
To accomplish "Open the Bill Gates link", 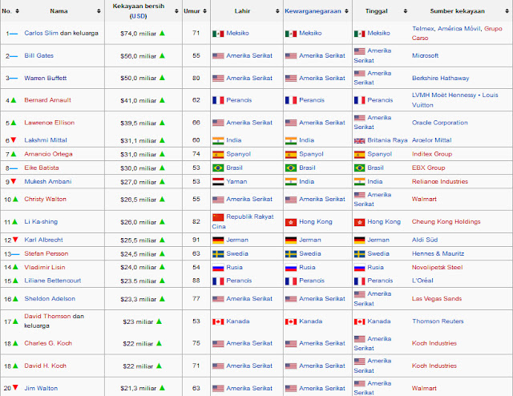I will pyautogui.click(x=38, y=55).
